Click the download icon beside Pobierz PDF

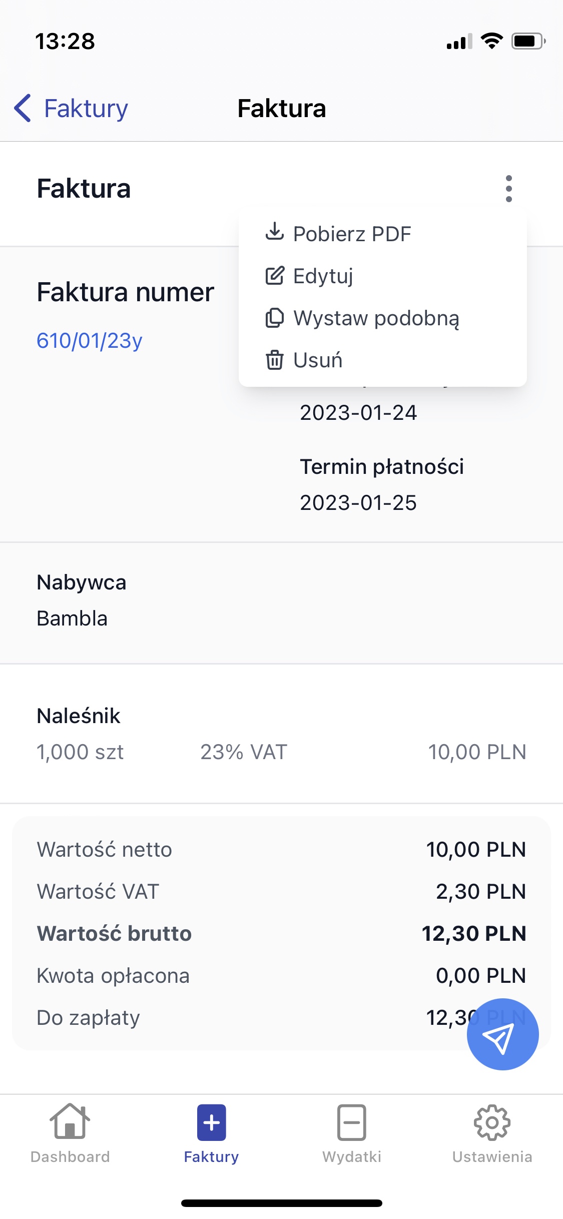tap(274, 232)
